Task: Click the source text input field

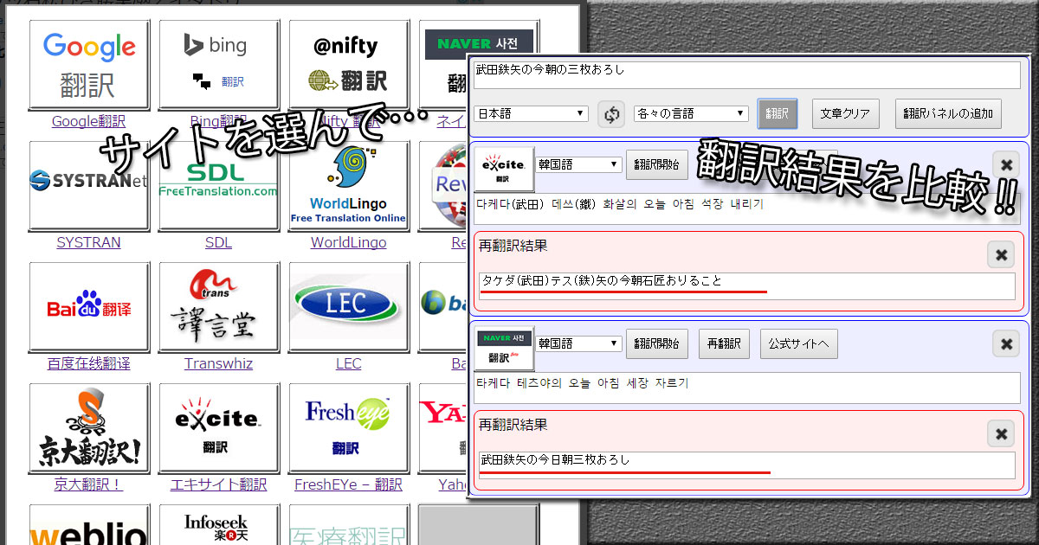Action: coord(746,74)
